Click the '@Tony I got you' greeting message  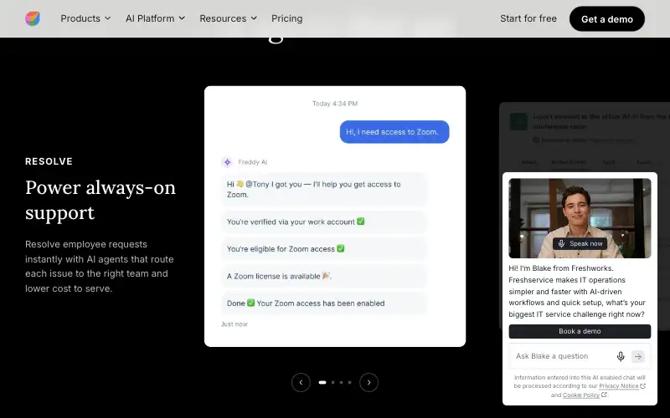pos(324,190)
